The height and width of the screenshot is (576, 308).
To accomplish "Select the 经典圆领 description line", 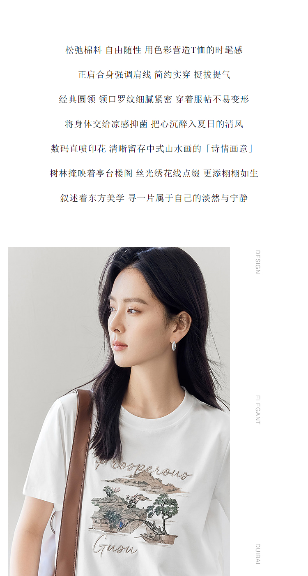I will [154, 100].
